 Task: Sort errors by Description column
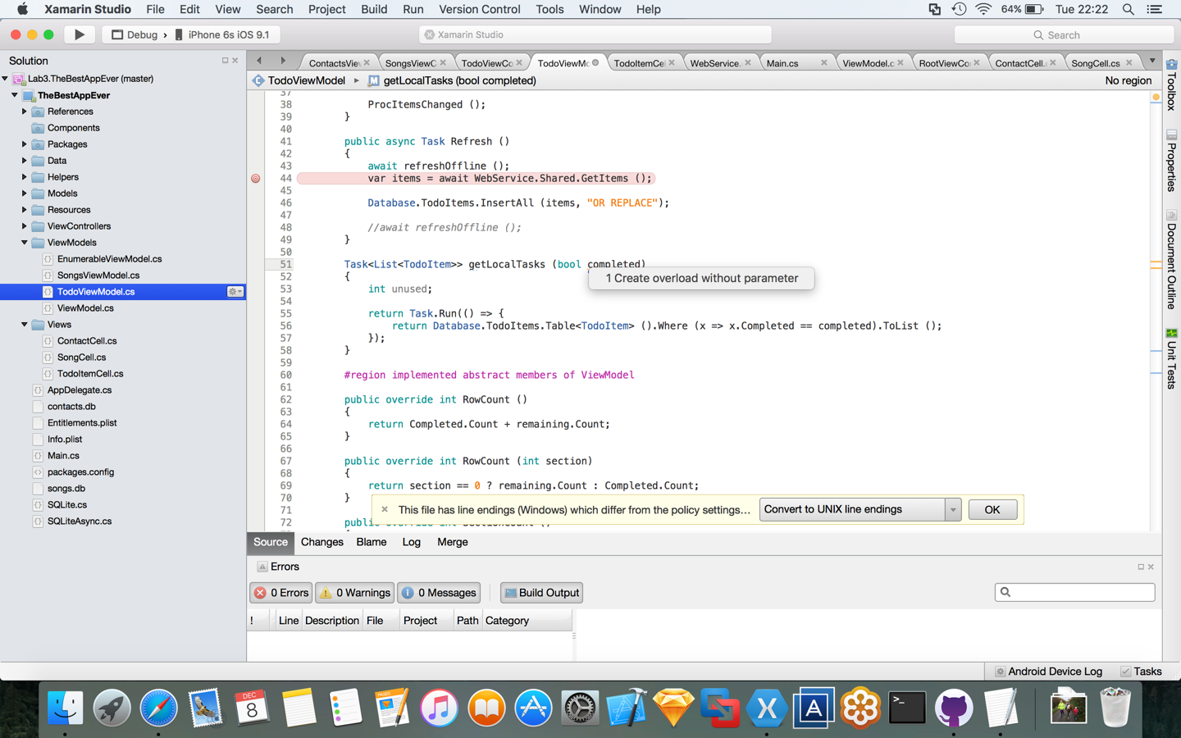coord(331,621)
